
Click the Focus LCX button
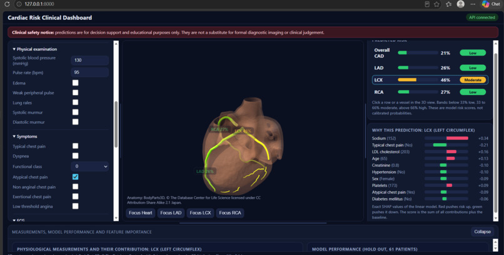click(200, 213)
